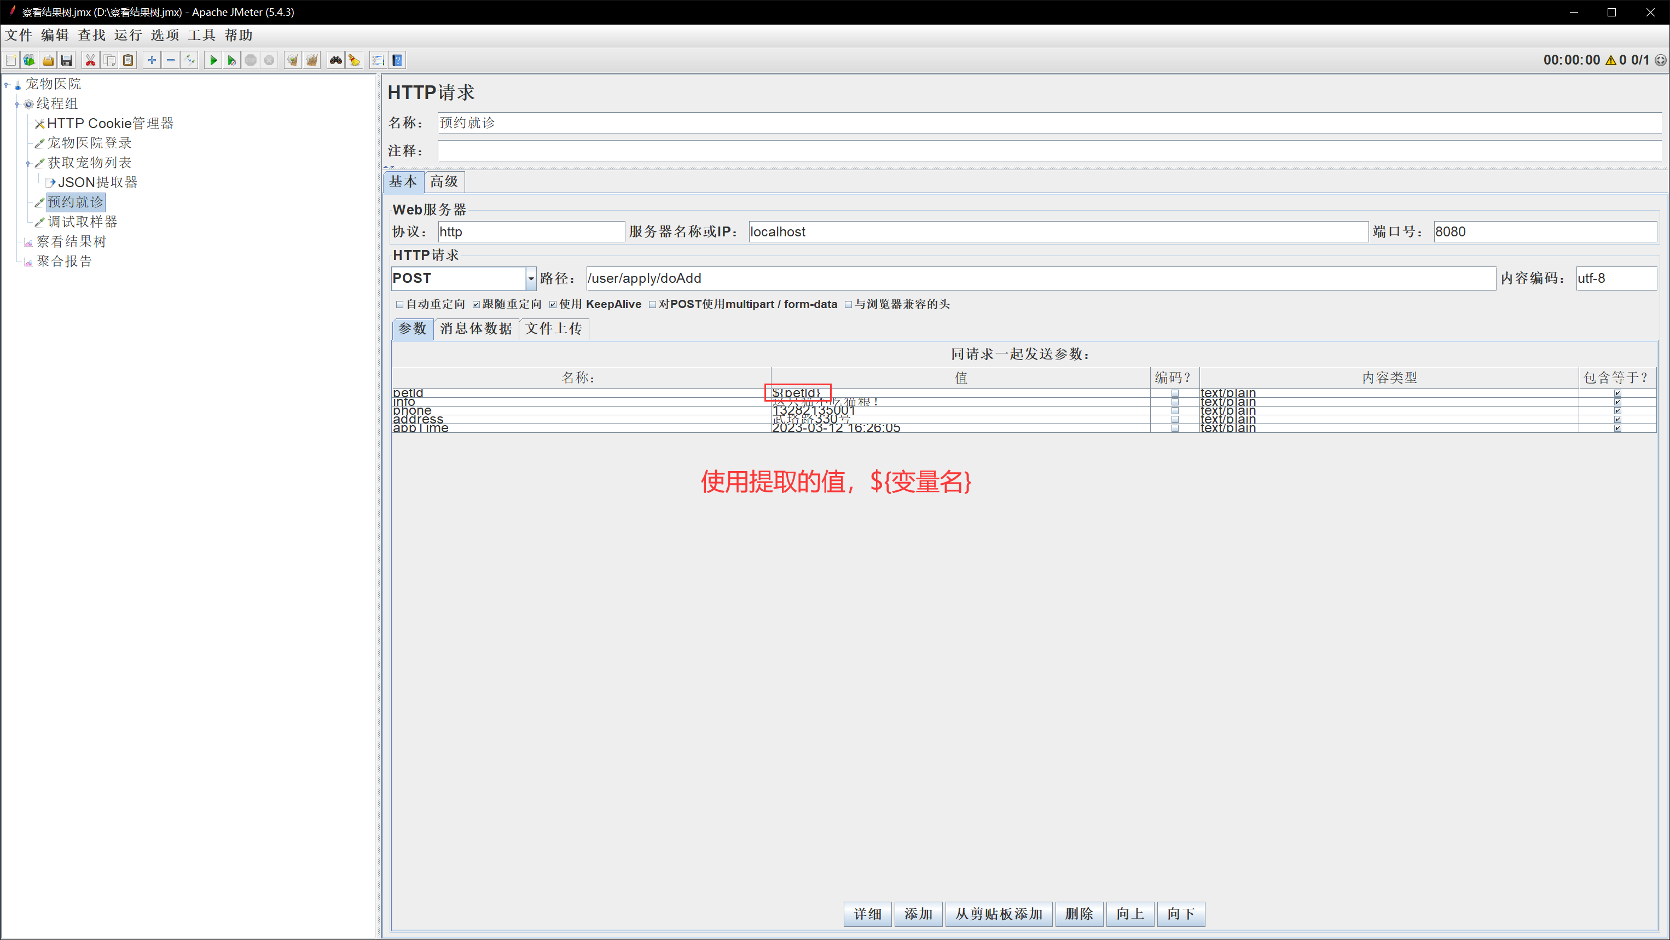Open Search with binoculars icon
The image size is (1670, 940).
tap(335, 60)
